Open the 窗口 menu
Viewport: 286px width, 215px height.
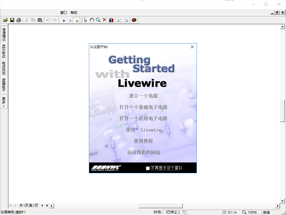pos(63,12)
